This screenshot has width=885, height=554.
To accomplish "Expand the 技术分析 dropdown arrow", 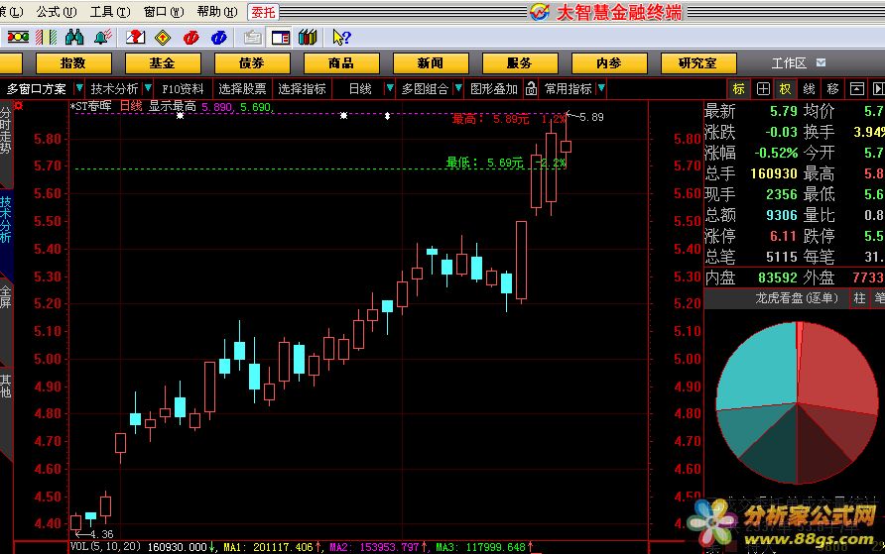I will pos(148,88).
